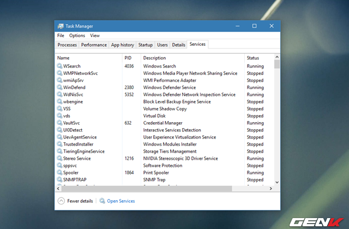The height and width of the screenshot is (229, 349).
Task: Click the gear icon beside Stereo Service
Action: (x=59, y=158)
